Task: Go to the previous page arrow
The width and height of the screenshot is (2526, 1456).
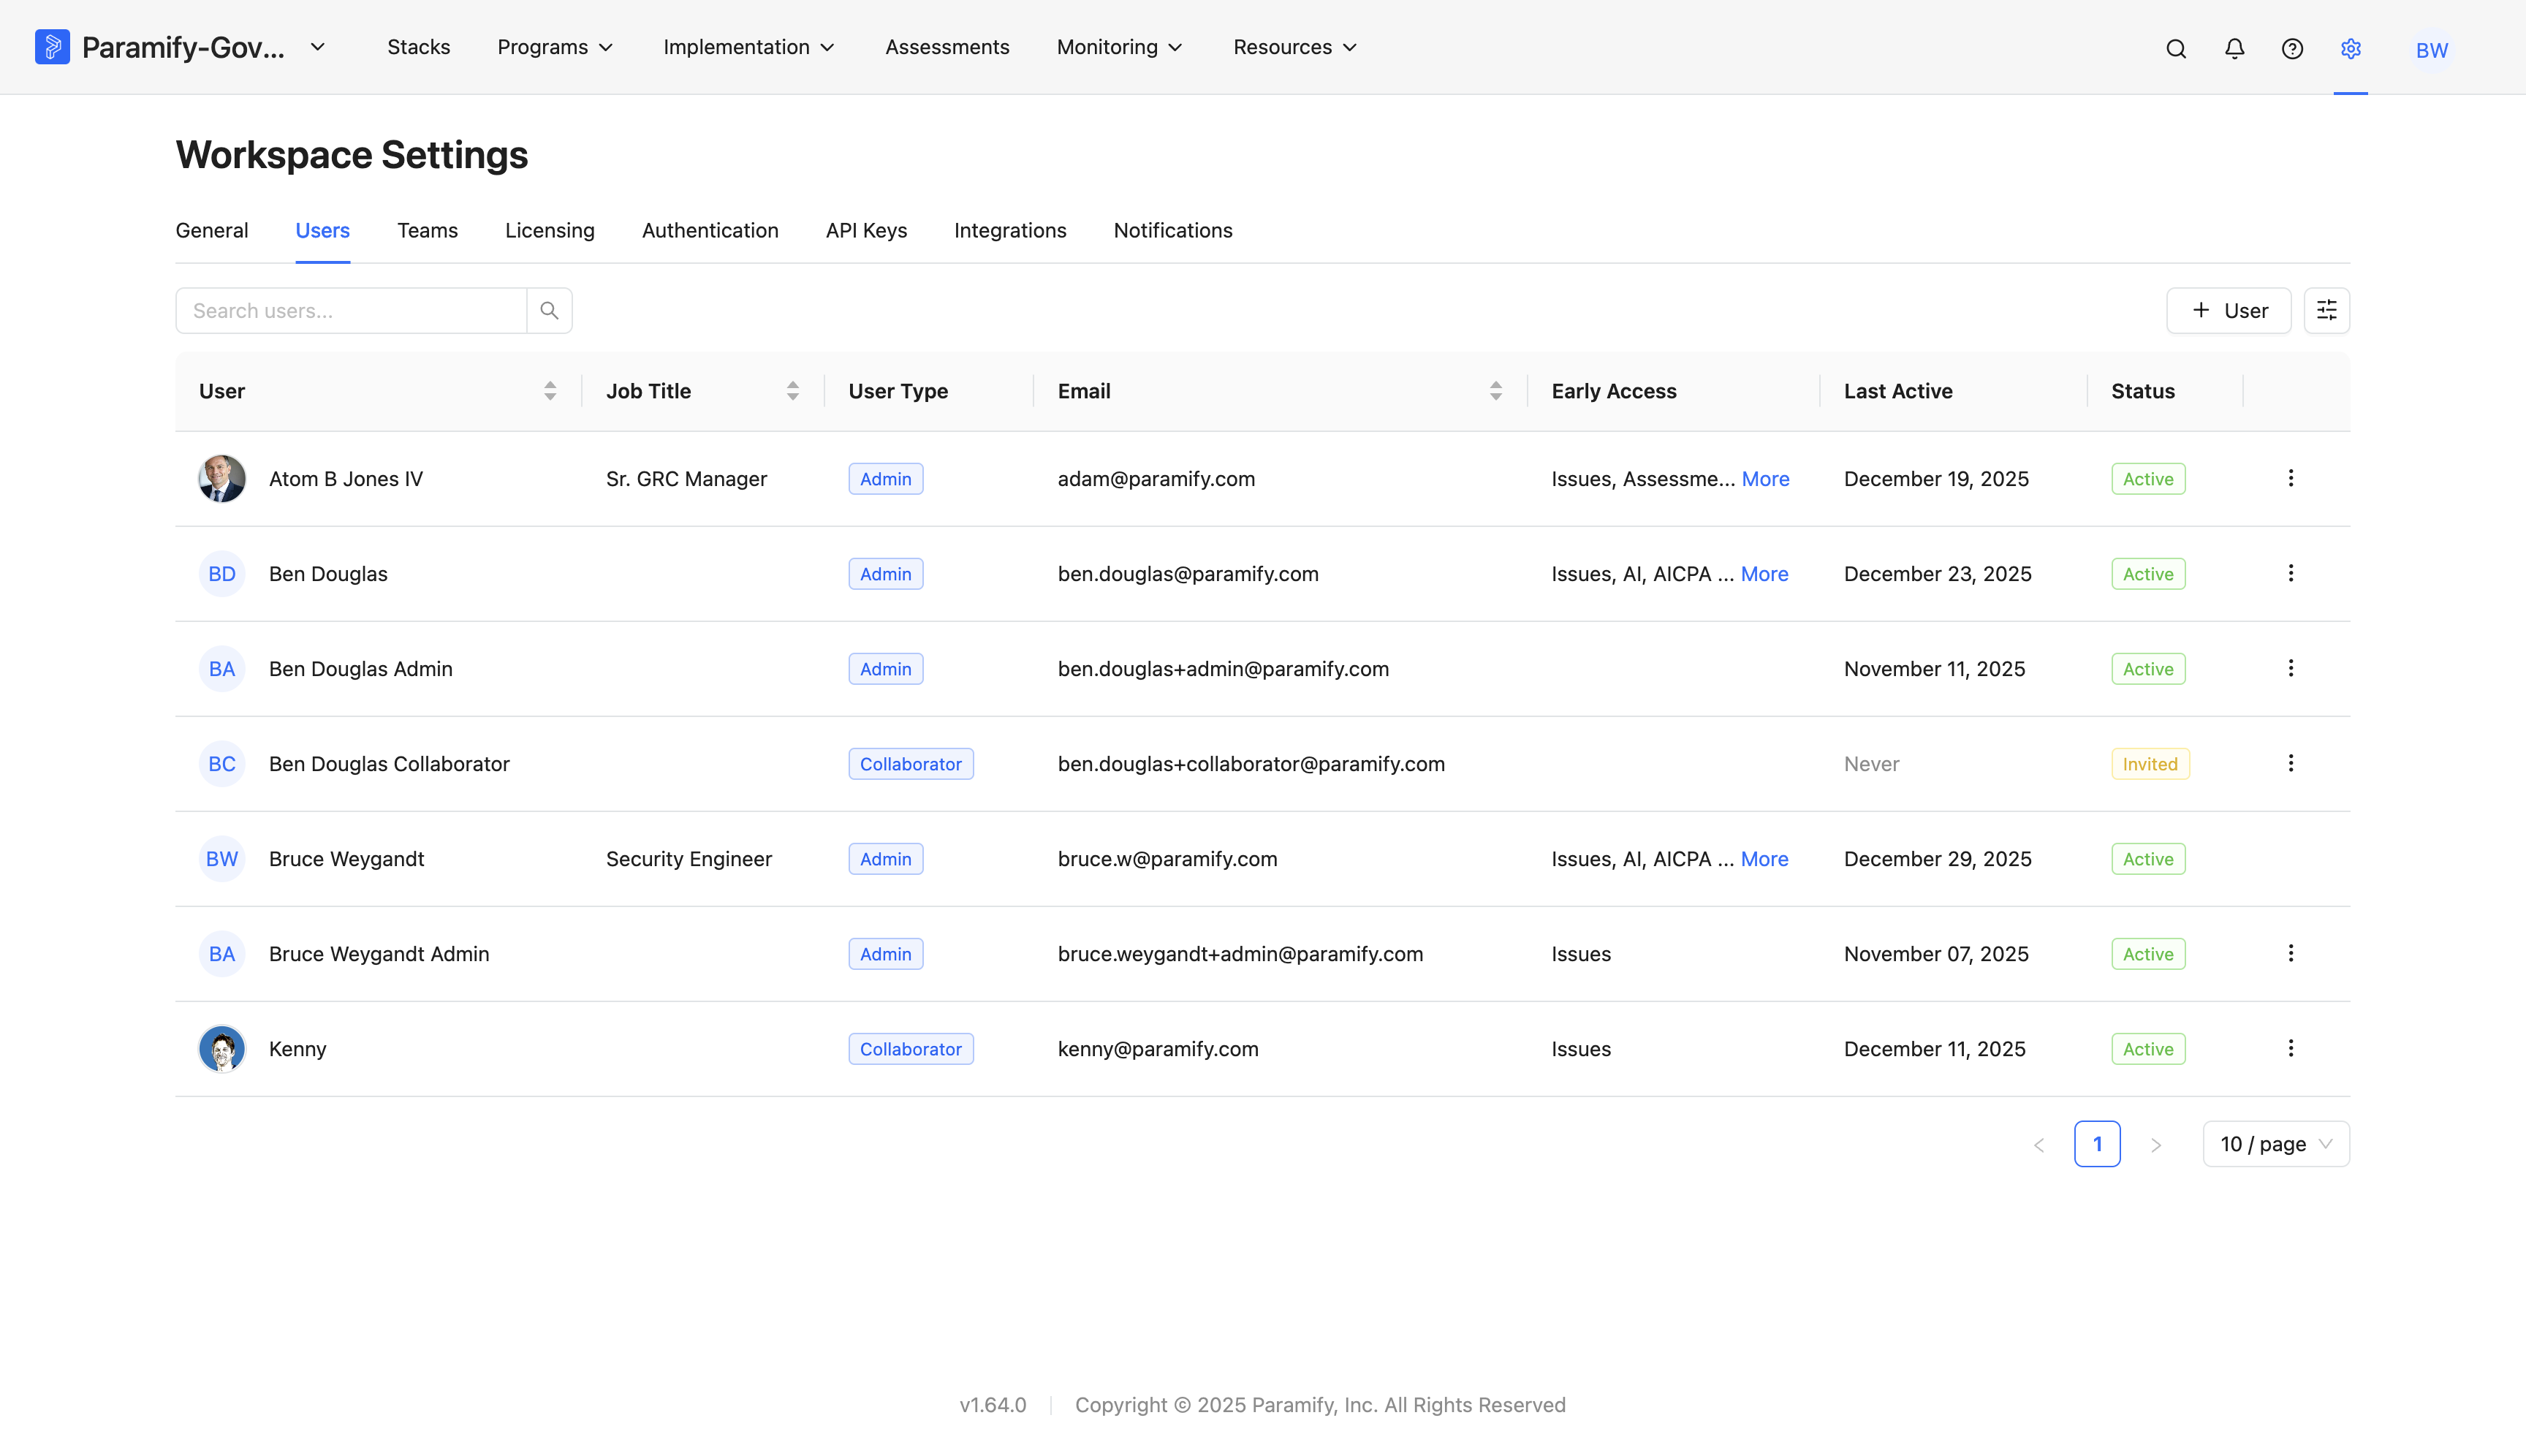Action: click(2039, 1145)
